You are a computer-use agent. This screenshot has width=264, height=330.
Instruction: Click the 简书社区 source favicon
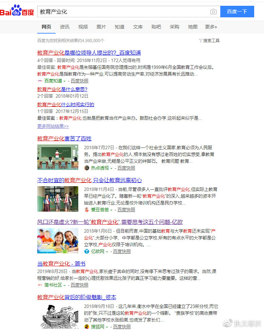(x=40, y=285)
